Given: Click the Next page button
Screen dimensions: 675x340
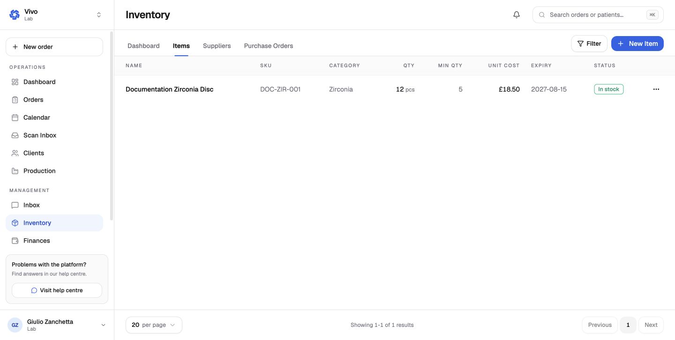Looking at the screenshot, I should point(651,325).
